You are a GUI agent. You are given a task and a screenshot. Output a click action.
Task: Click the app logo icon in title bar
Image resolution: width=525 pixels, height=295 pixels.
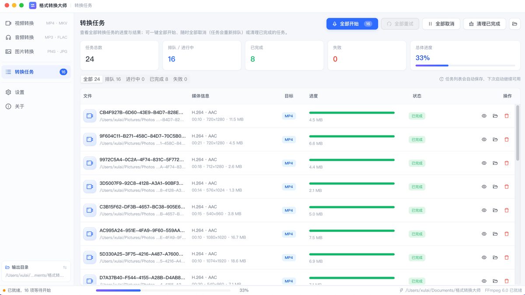point(33,5)
